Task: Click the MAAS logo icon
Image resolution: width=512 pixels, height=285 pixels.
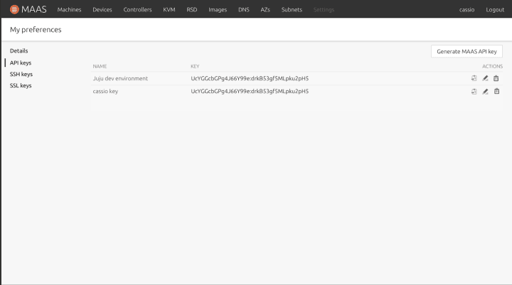Action: tap(14, 9)
